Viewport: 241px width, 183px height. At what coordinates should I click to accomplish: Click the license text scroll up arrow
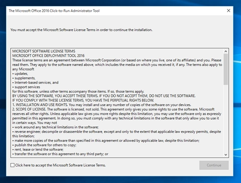(225, 51)
